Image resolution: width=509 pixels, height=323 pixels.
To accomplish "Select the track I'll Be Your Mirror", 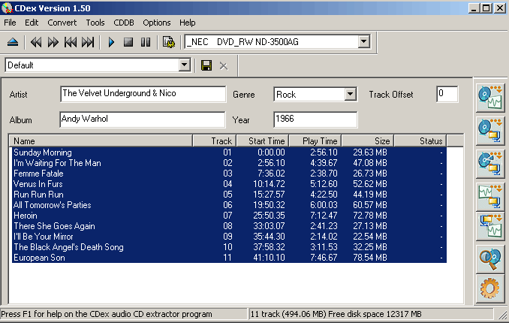I will pyautogui.click(x=229, y=237).
